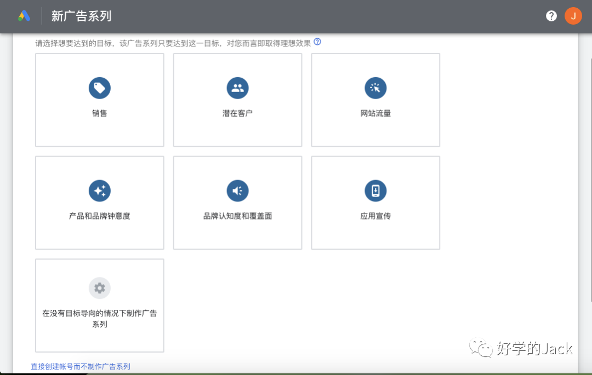Viewport: 592px width, 375px height.
Task: Click the 潜在客户 (Leads) people icon
Action: pos(237,88)
